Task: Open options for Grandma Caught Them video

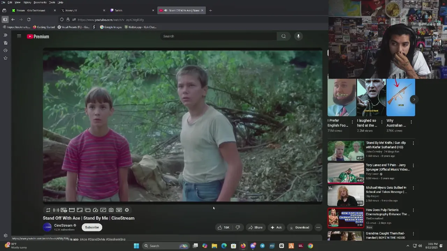Action: click(x=413, y=234)
